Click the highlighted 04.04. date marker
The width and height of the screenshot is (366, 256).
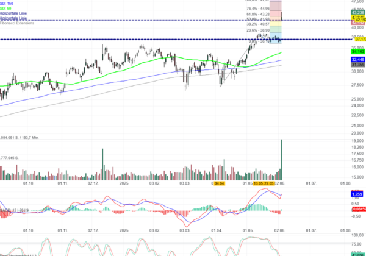(x=220, y=183)
